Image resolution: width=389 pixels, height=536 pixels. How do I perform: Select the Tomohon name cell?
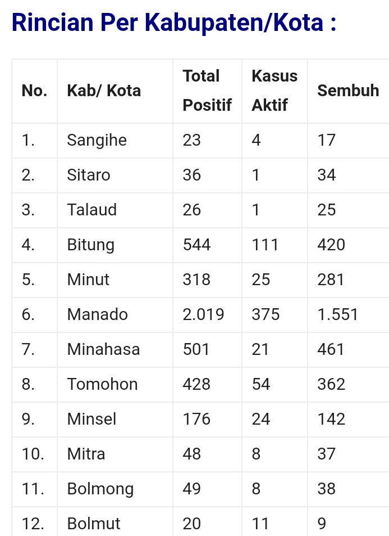click(x=102, y=384)
